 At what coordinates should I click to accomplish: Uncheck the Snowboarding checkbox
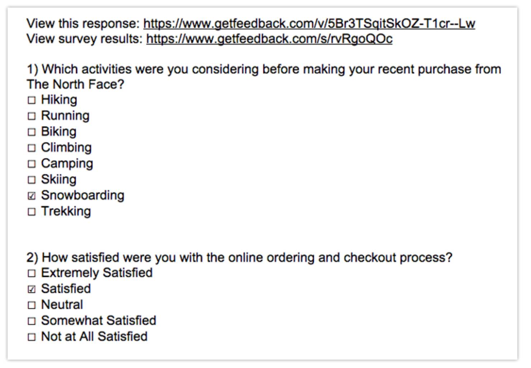[32, 196]
